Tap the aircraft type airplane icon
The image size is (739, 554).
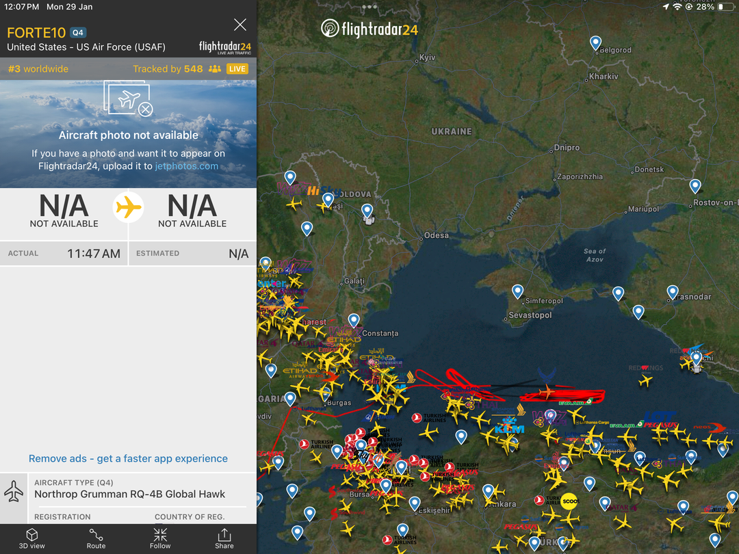(x=14, y=491)
